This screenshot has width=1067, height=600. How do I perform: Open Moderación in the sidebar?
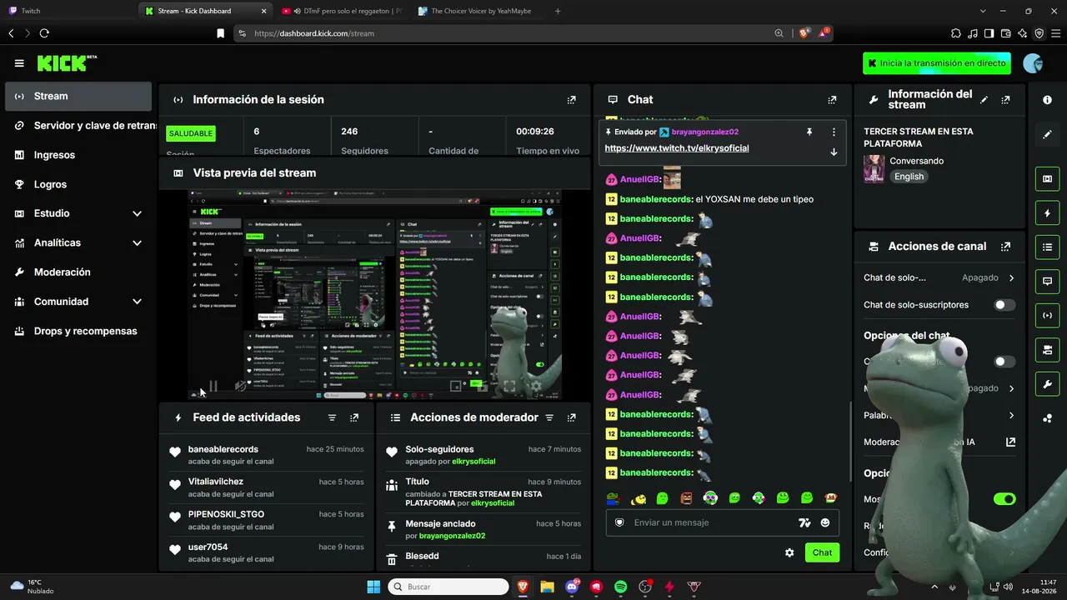click(79, 272)
